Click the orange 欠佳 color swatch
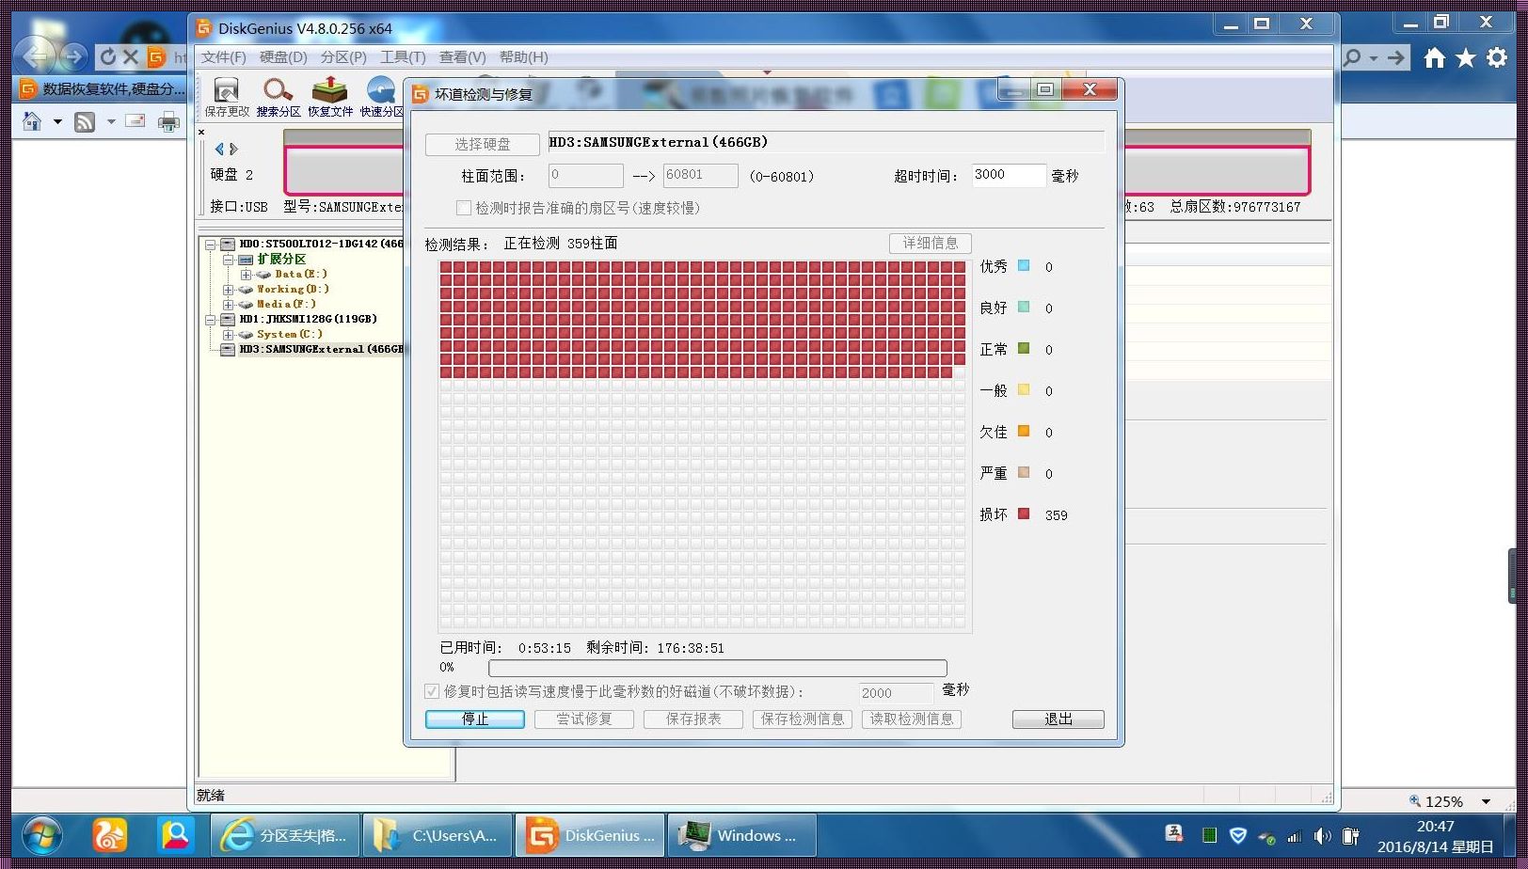1528x869 pixels. coord(1024,431)
